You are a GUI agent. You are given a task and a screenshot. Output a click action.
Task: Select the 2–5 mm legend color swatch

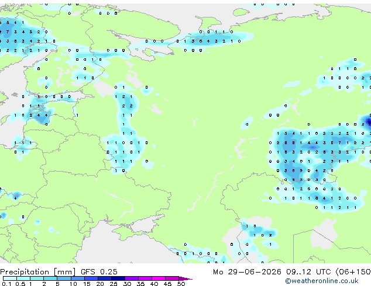pyautogui.click(x=50, y=278)
